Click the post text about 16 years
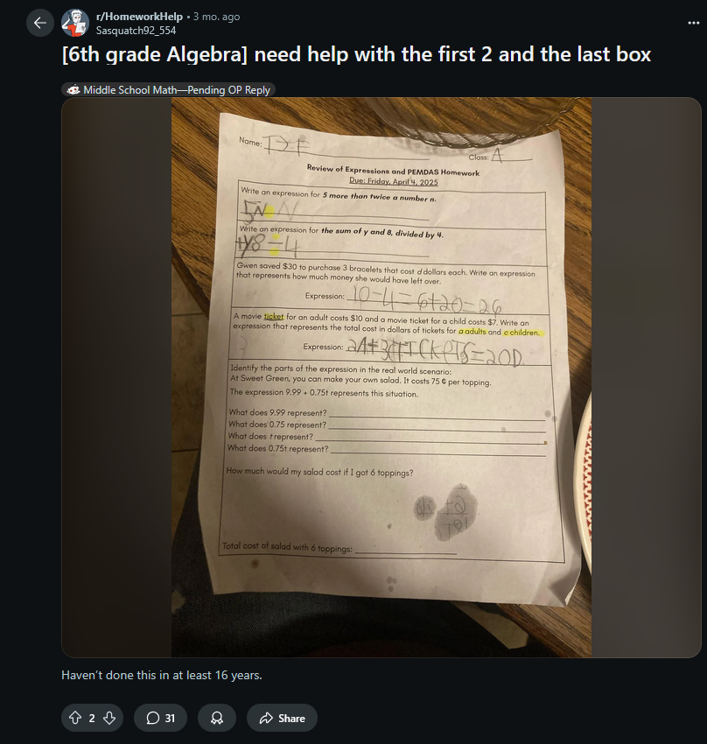 point(162,675)
